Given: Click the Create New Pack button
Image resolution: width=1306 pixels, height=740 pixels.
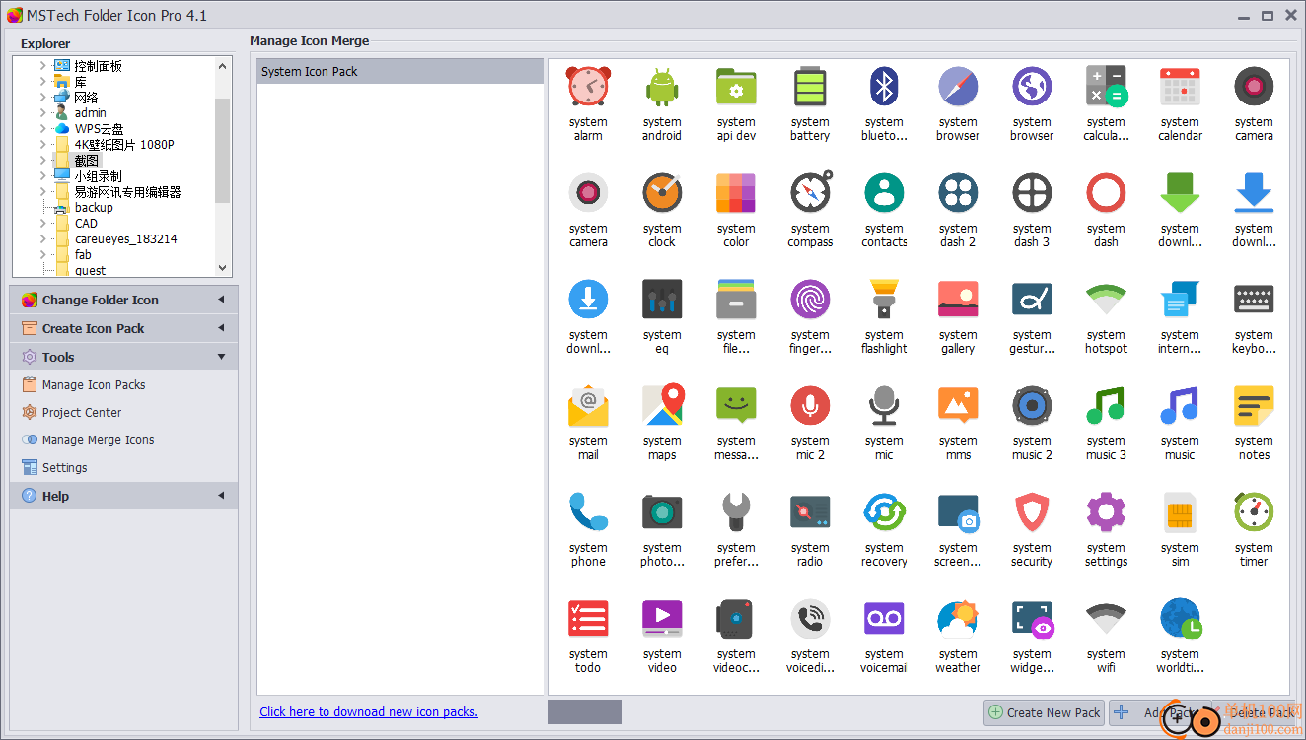Looking at the screenshot, I should click(1045, 712).
